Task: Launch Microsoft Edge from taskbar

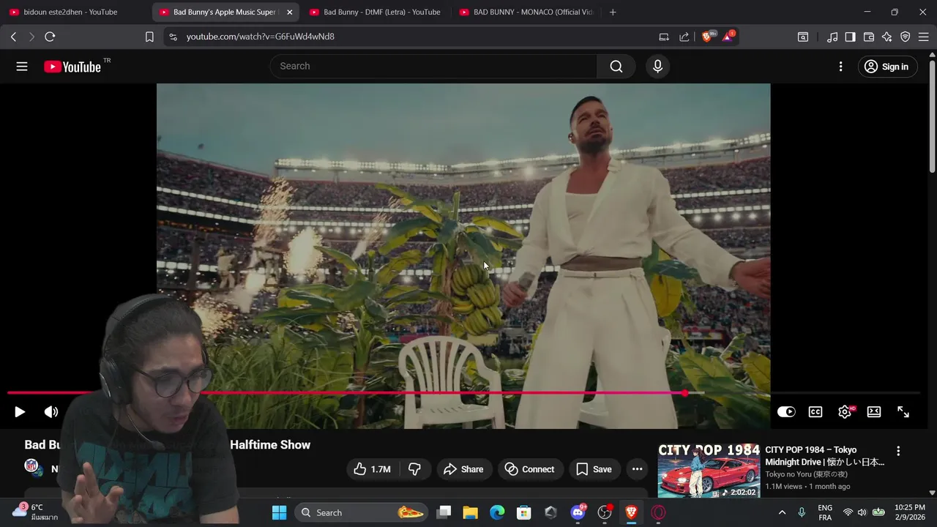Action: coord(497,512)
